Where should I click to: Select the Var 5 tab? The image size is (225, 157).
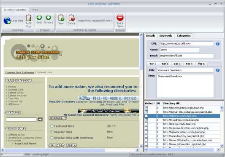201,64
